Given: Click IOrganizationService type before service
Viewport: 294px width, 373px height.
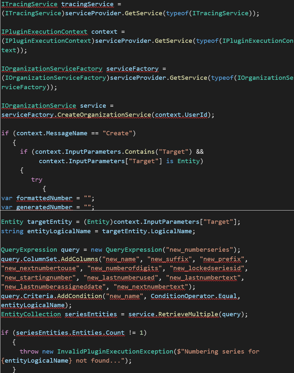Looking at the screenshot, I should (x=39, y=106).
